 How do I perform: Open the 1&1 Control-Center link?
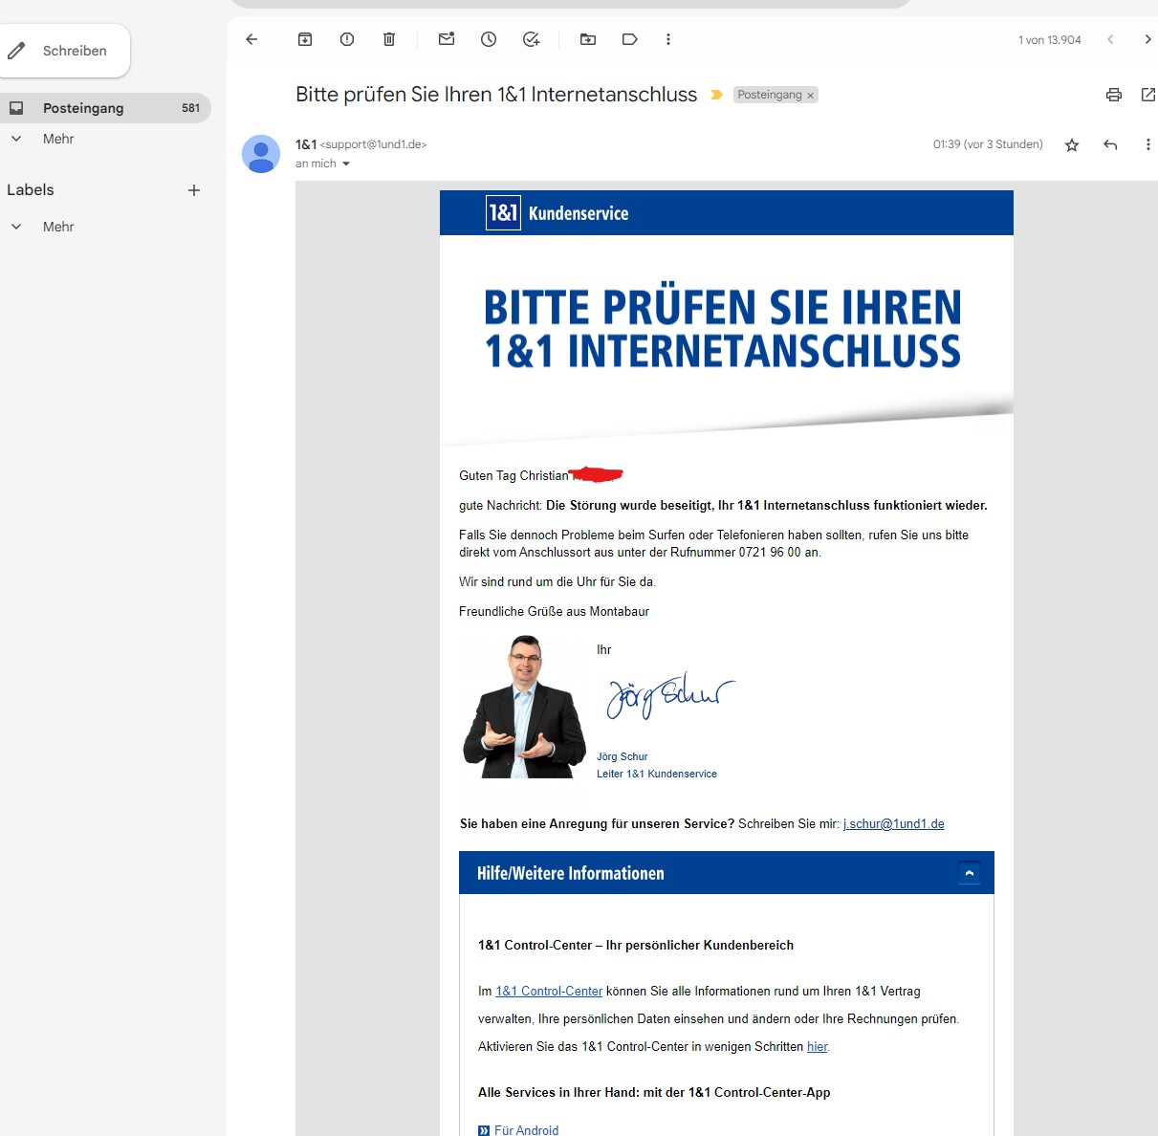coord(549,992)
